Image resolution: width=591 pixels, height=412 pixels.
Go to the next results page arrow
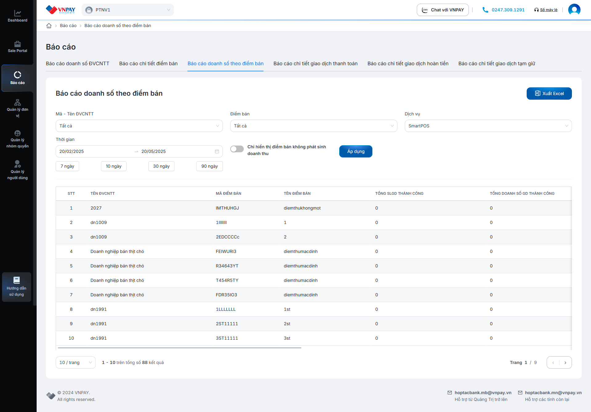(565, 362)
